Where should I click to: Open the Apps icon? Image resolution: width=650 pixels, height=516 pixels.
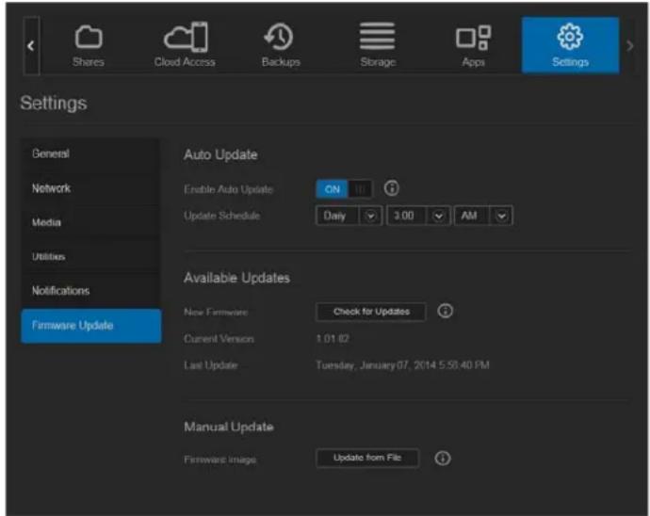[x=474, y=38]
